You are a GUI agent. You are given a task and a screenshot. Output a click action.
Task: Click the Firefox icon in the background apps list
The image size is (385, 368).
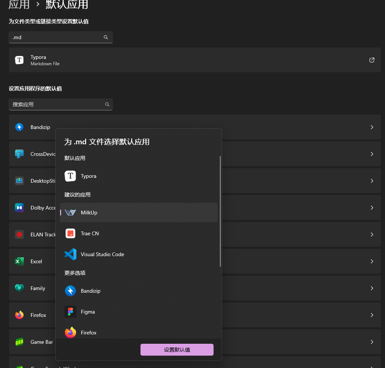tap(19, 315)
